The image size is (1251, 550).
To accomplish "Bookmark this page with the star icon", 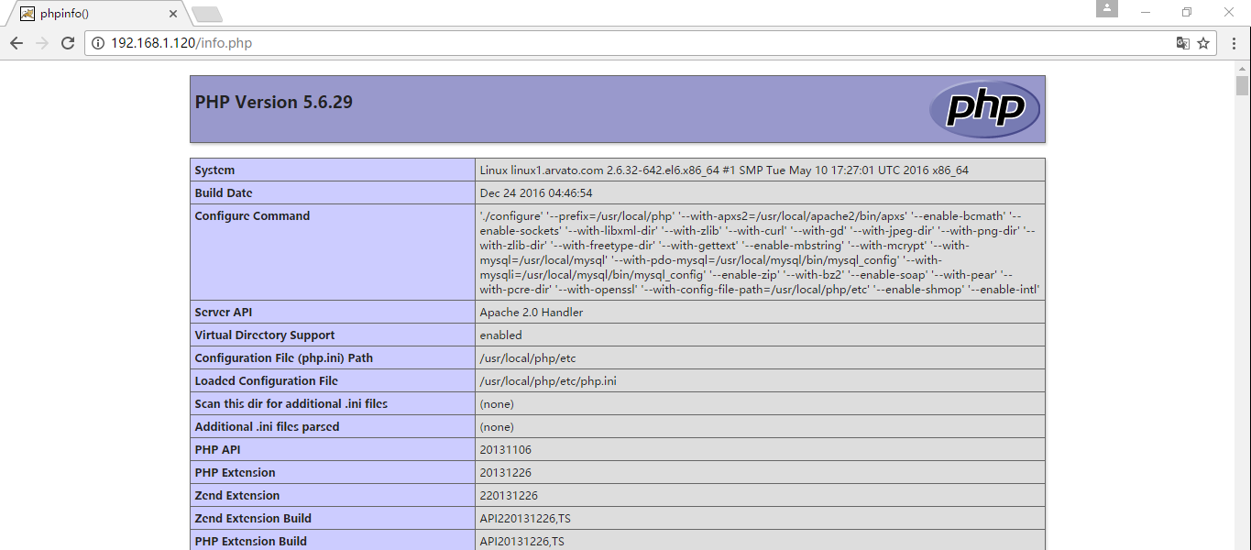I will pyautogui.click(x=1203, y=43).
